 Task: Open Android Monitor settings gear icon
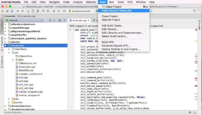click(190, 112)
